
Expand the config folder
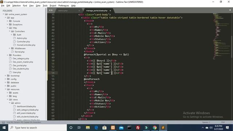click(5, 79)
